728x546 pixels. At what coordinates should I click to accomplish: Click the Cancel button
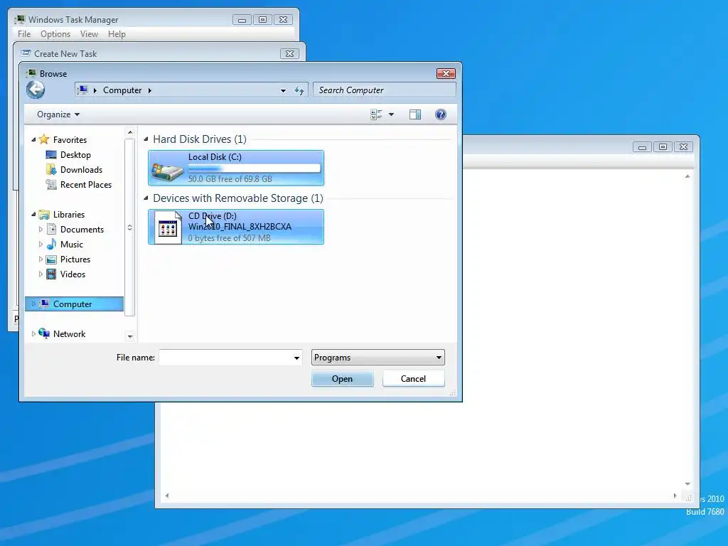(x=413, y=378)
